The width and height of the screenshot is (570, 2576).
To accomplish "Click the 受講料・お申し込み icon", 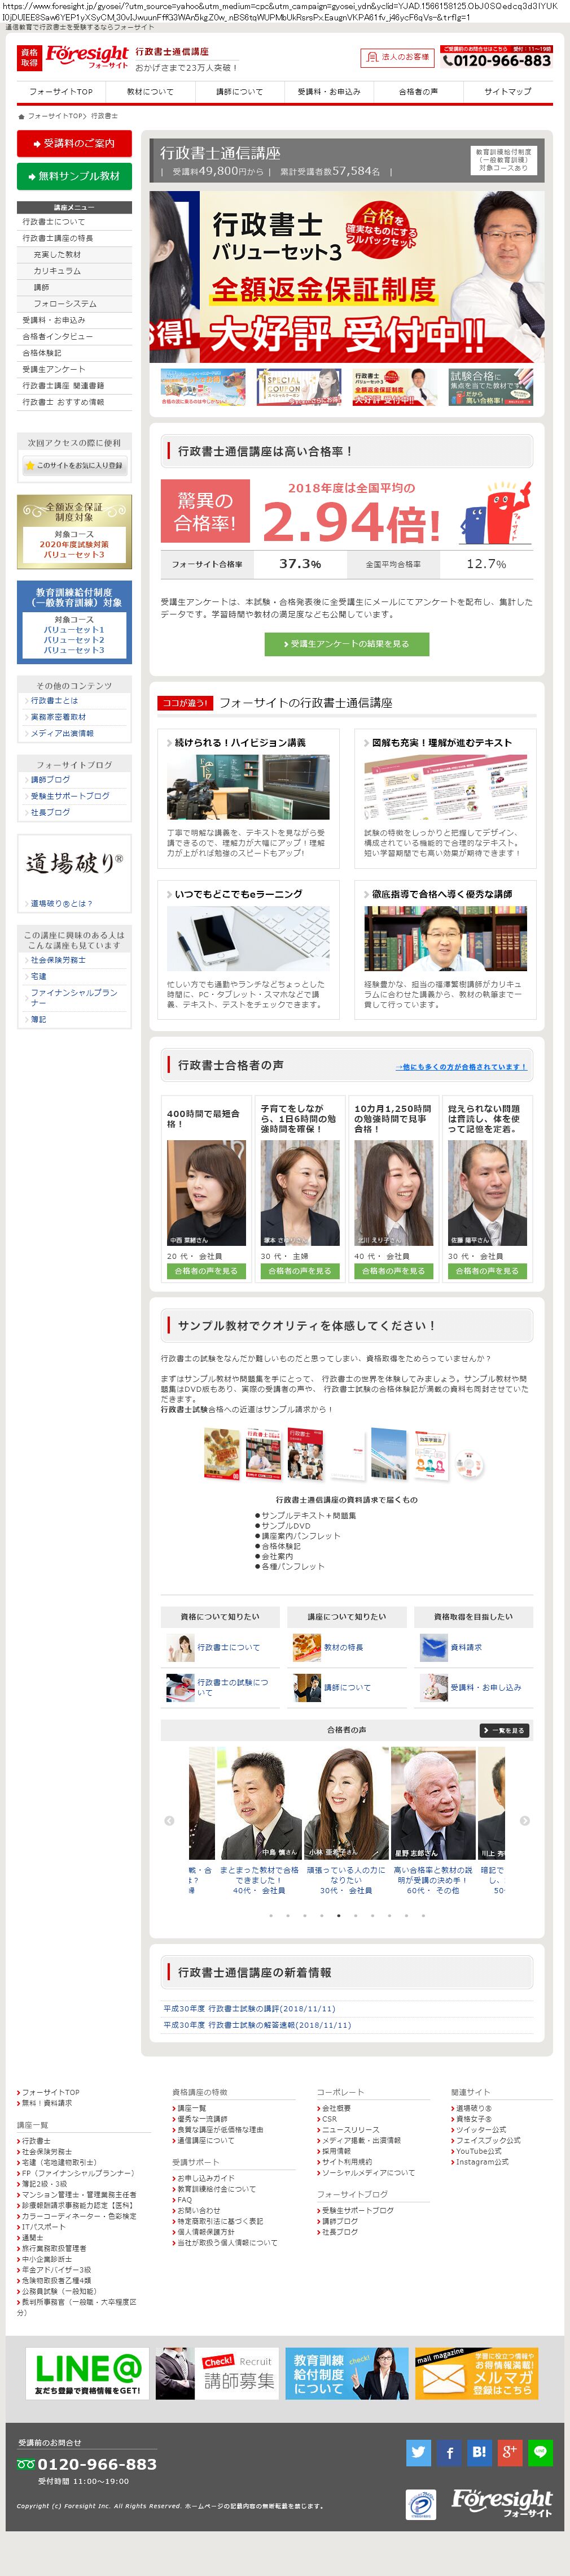I will (x=433, y=1688).
